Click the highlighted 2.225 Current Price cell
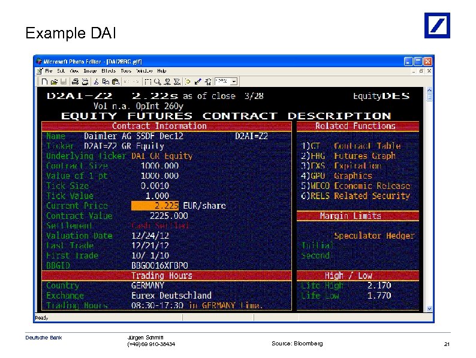Screen dimensions: 476x358 point(155,206)
